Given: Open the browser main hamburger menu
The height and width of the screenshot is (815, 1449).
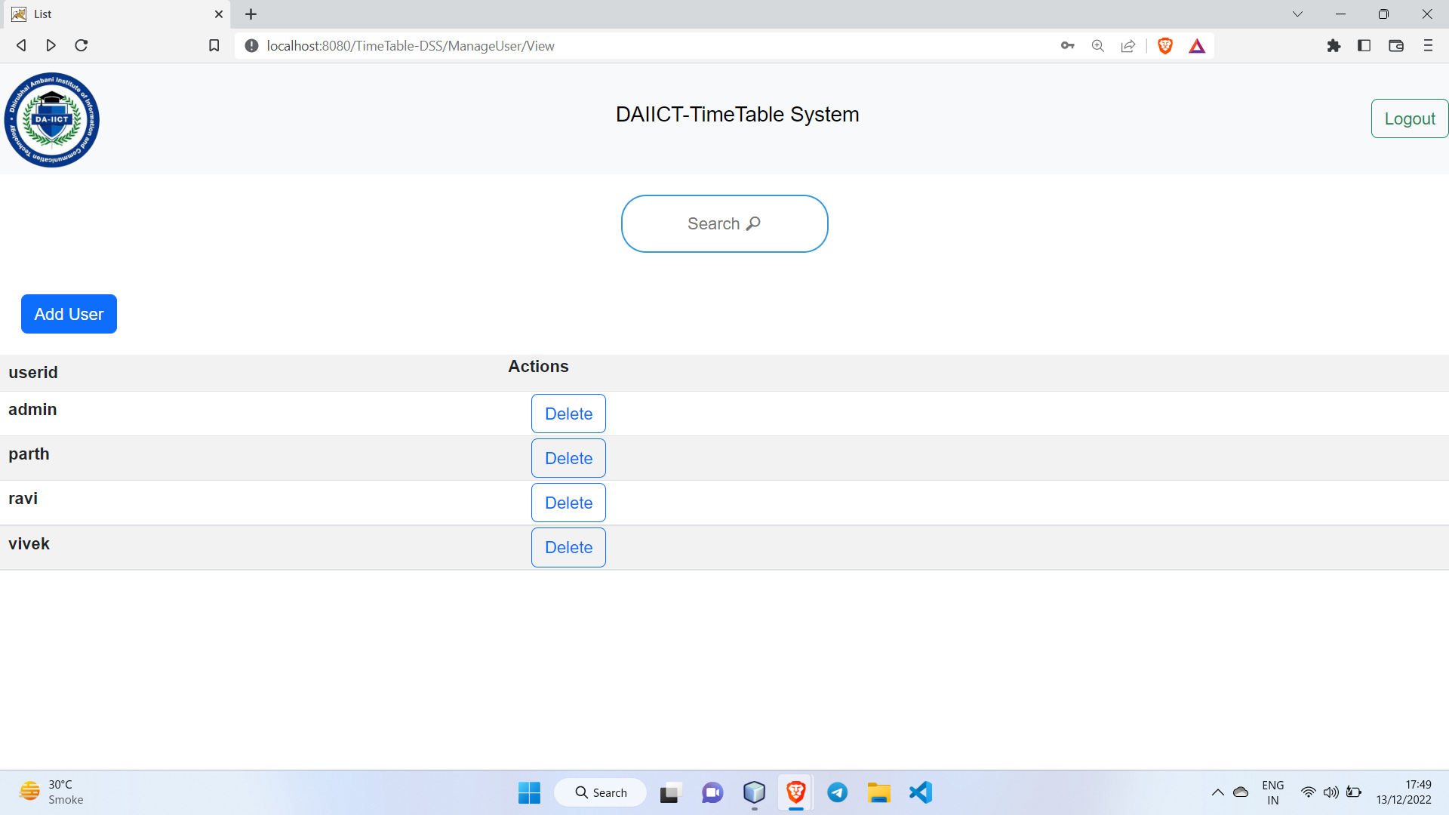Looking at the screenshot, I should [1428, 46].
